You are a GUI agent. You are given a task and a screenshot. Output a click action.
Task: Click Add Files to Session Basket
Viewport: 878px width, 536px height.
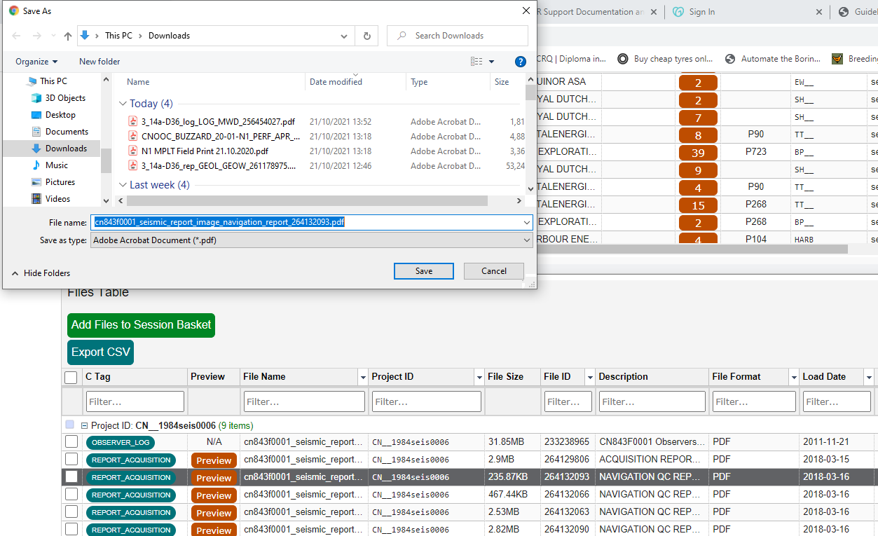(x=141, y=325)
